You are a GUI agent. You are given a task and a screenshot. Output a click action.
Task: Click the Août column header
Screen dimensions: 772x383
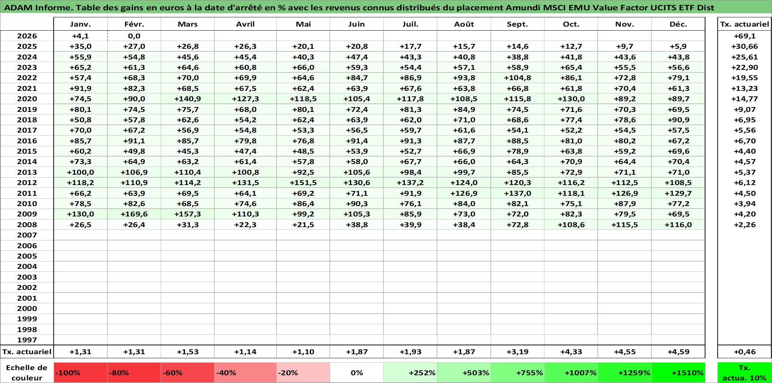[x=464, y=24]
